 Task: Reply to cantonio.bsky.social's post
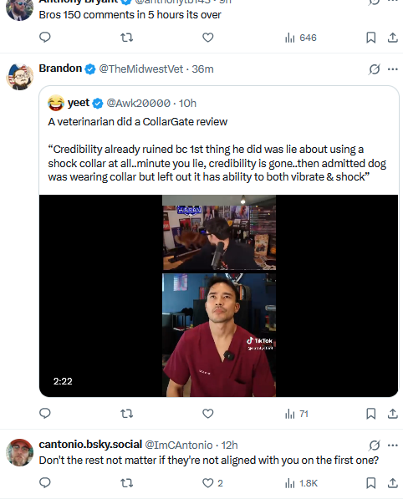45,483
